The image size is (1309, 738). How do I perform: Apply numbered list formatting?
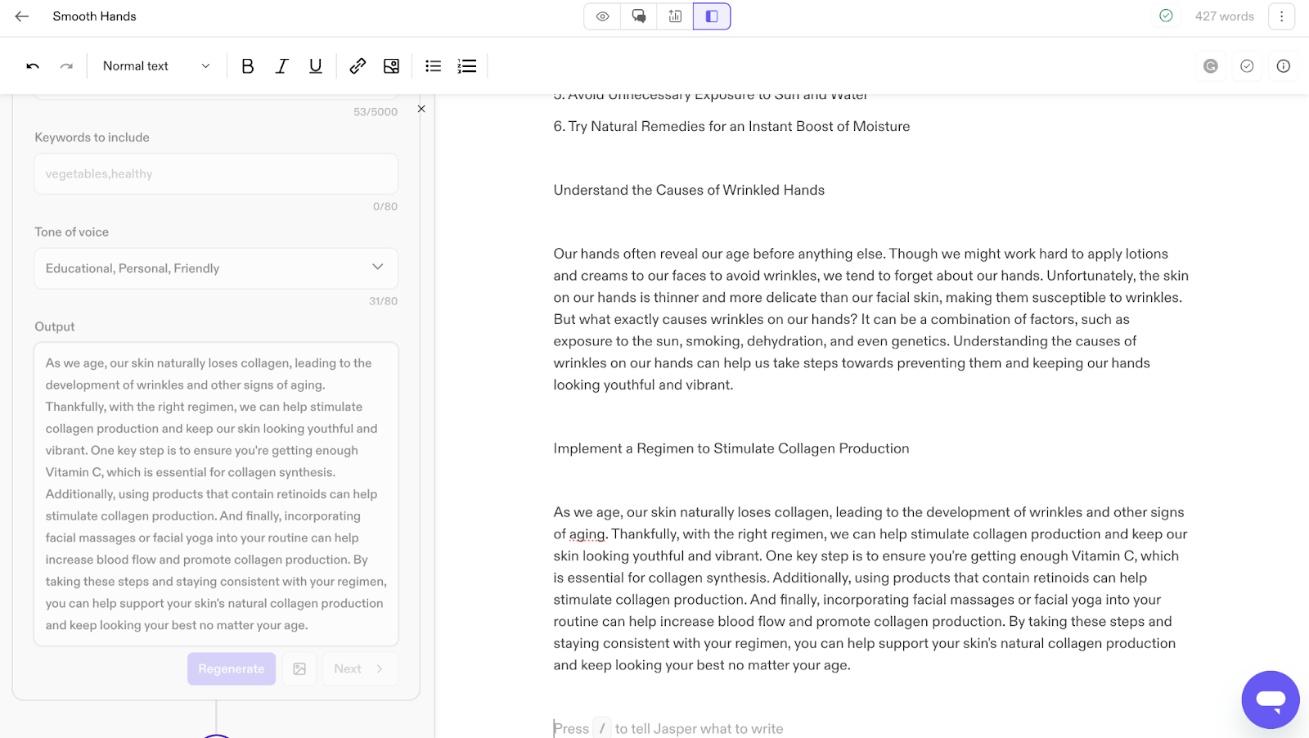pos(467,66)
